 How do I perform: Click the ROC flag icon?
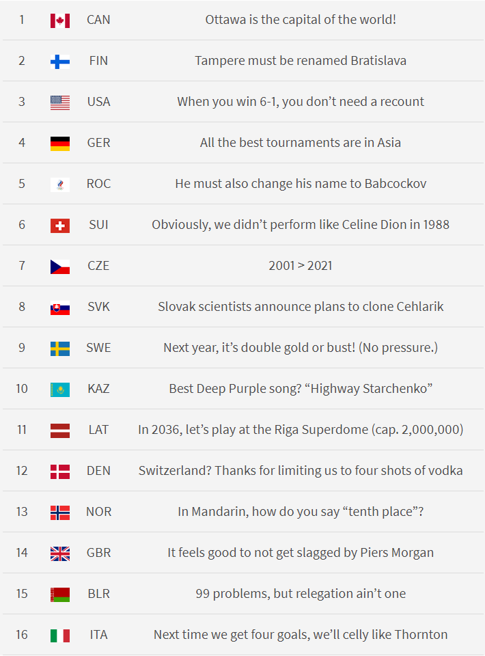click(x=60, y=184)
